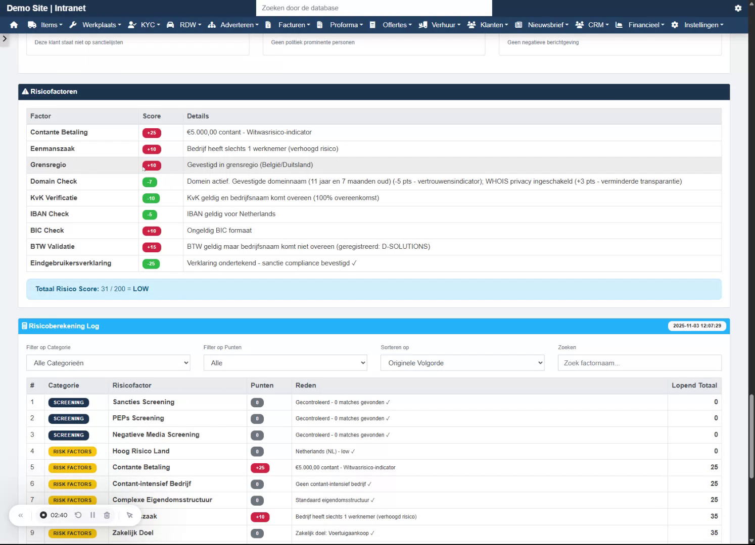The width and height of the screenshot is (755, 545).
Task: Select the Grensregio factor row
Action: pos(374,165)
